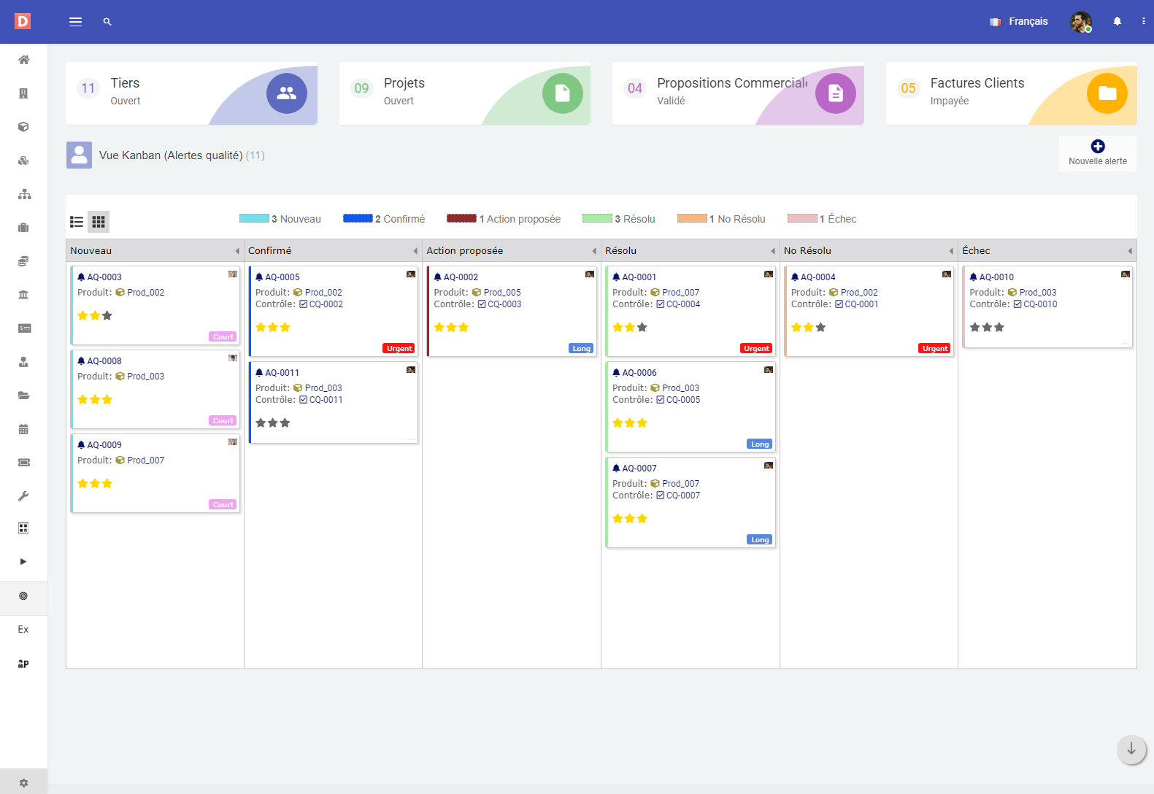Open alert AQ-0010
Viewport: 1154px width, 794px height.
[996, 277]
